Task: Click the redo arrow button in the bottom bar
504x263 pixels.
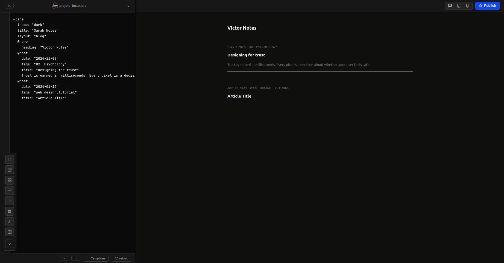Action: (x=76, y=258)
